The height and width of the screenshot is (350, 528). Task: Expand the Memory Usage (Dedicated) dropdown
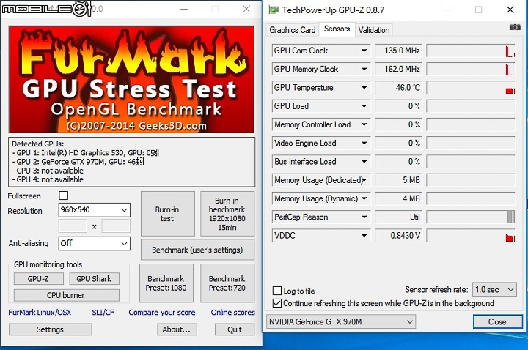click(364, 180)
